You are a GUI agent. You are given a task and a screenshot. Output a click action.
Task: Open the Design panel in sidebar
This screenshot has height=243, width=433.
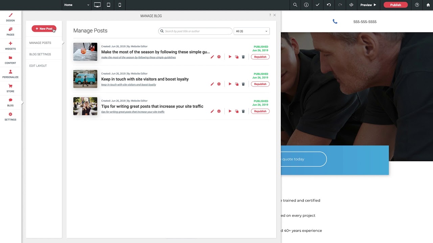point(10,18)
